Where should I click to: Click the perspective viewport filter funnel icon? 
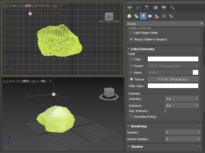[51, 81]
